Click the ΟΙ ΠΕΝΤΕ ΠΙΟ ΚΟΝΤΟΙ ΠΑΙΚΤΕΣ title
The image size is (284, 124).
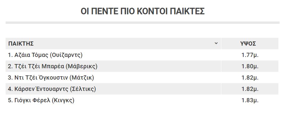click(x=143, y=11)
